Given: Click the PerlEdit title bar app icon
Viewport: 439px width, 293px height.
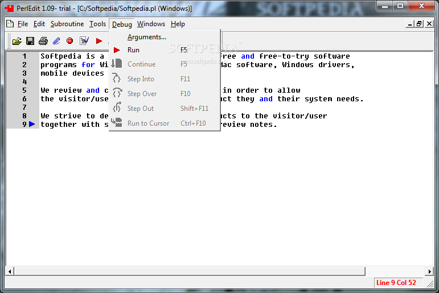Looking at the screenshot, I should (x=9, y=8).
